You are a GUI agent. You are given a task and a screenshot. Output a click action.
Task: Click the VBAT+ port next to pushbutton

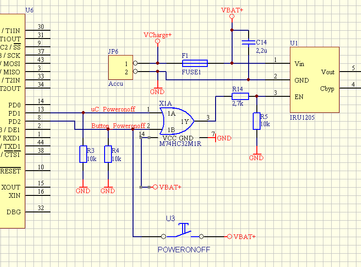(241, 237)
